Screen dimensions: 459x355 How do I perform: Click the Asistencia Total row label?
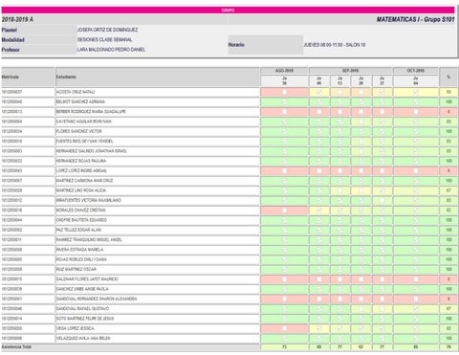[16, 346]
